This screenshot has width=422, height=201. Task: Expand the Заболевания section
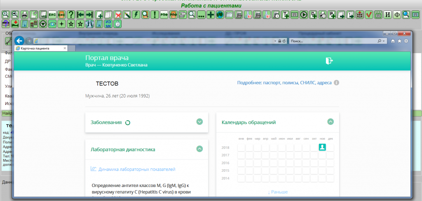click(199, 122)
